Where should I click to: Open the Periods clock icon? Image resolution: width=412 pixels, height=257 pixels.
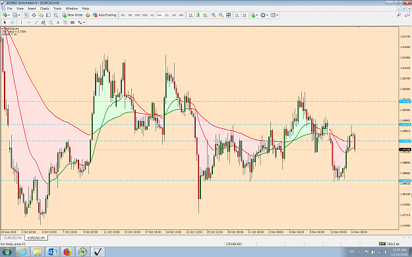pos(263,15)
